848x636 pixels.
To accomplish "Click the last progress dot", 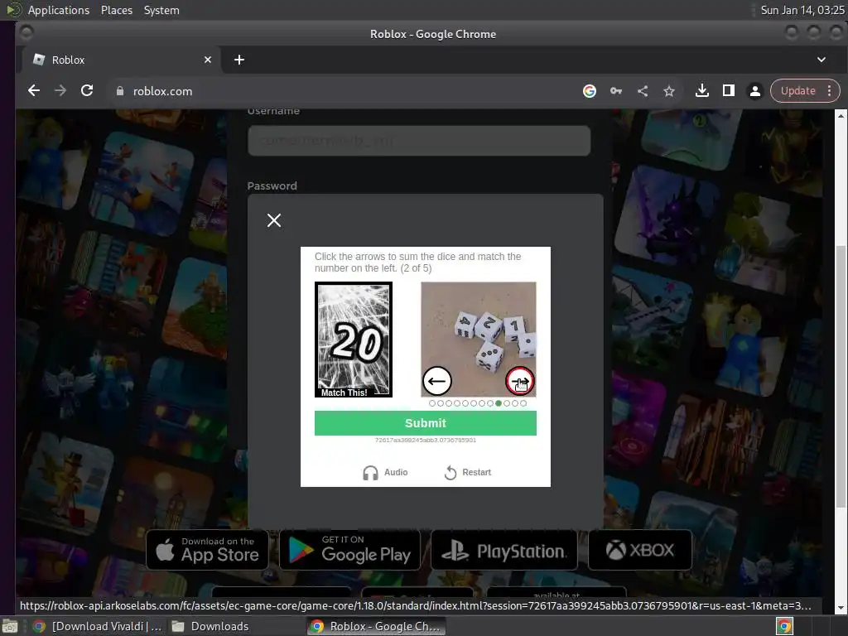I will pos(523,403).
